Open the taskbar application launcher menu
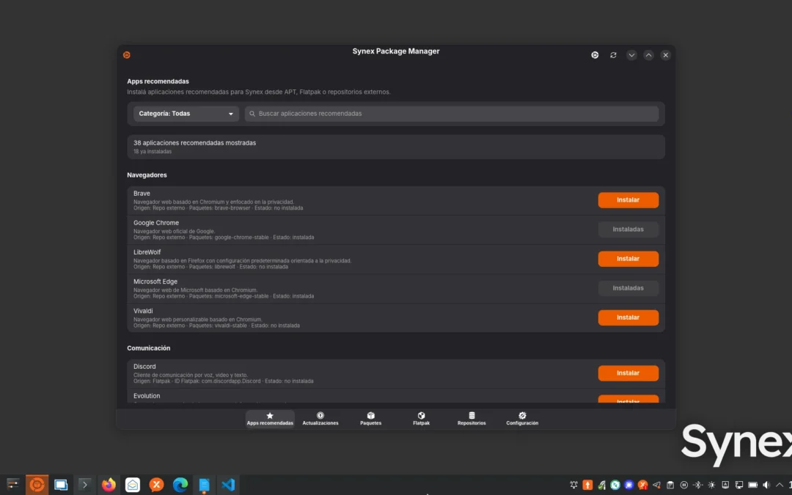 [12, 485]
